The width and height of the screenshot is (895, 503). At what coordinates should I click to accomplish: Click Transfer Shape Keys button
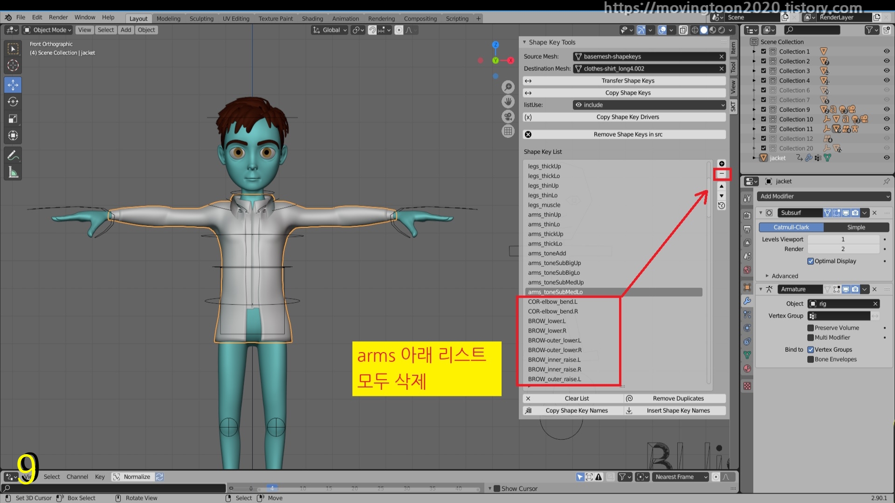624,81
